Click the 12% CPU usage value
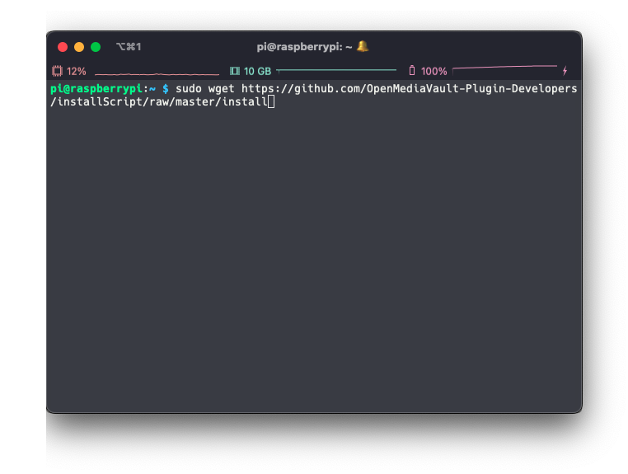This screenshot has width=628, height=474. coord(76,72)
